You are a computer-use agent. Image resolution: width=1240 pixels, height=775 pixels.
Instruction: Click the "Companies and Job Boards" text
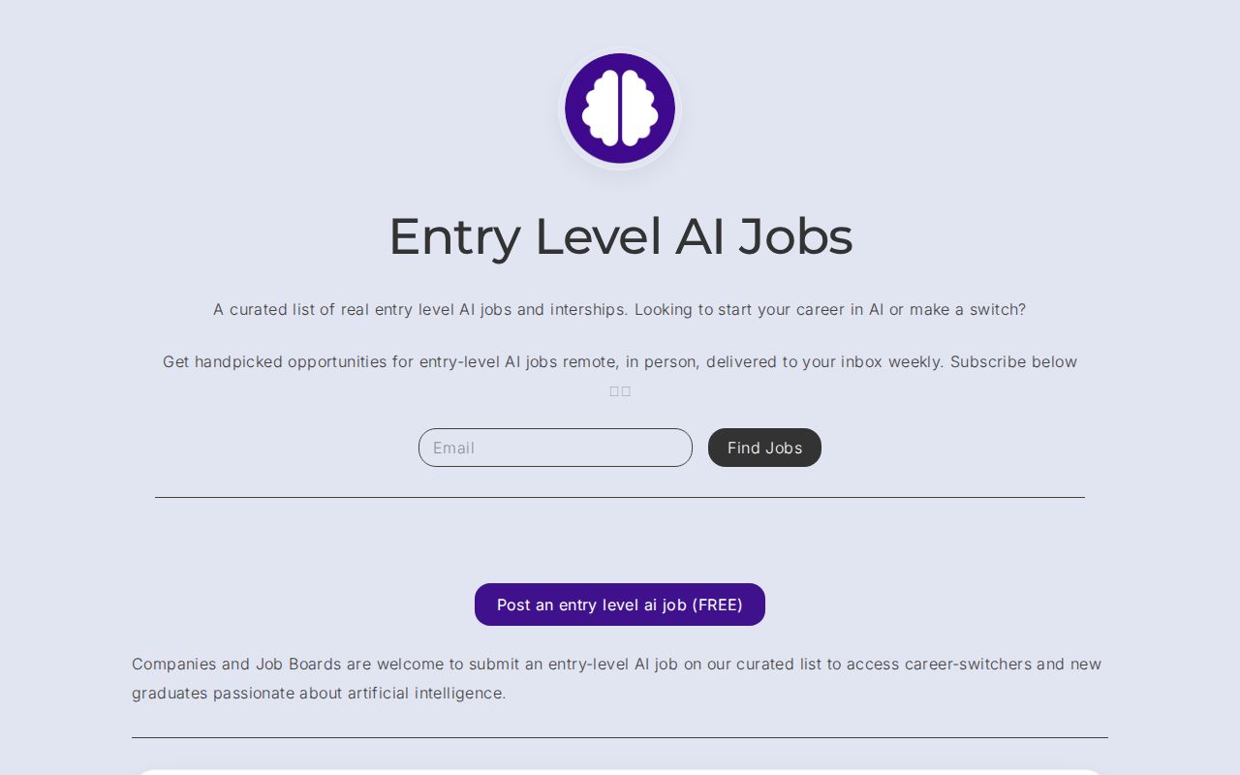236,665
